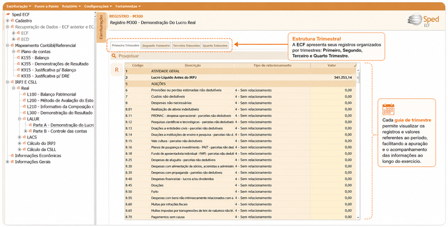Open K915 - Justificativa p/ Balanço
This screenshot has width=448, height=227.
point(48,70)
